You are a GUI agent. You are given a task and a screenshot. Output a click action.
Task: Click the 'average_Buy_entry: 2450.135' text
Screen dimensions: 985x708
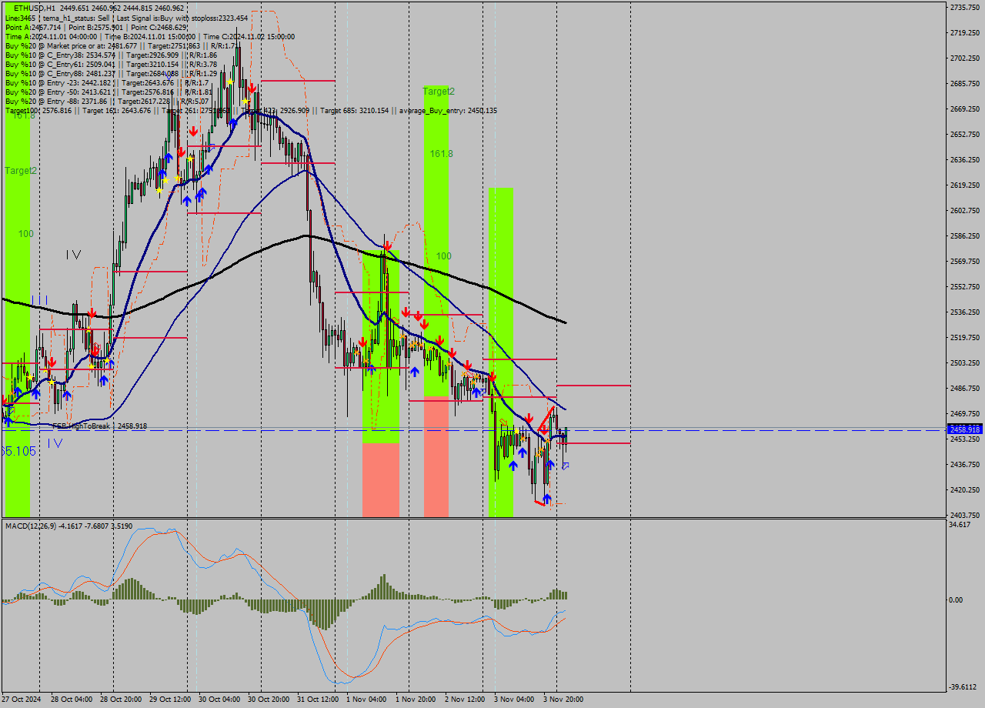(449, 111)
